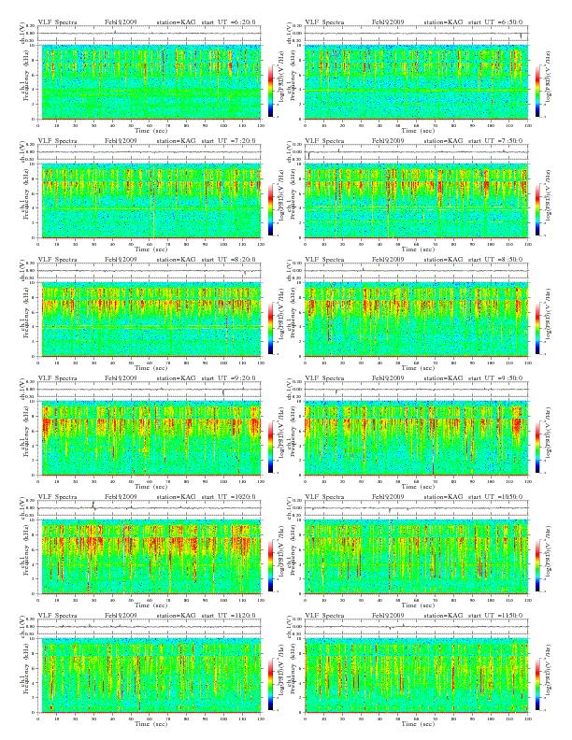Click the date text in the 7:50:0 panel title
Viewport: 572px width, 740px height.
coord(388,140)
